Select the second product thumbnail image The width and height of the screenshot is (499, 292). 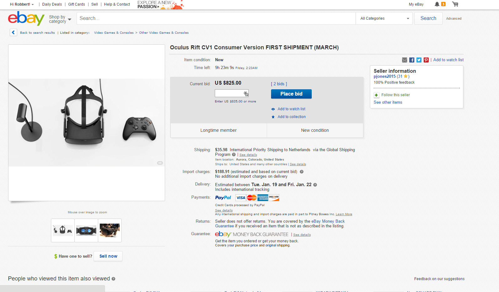coord(86,230)
